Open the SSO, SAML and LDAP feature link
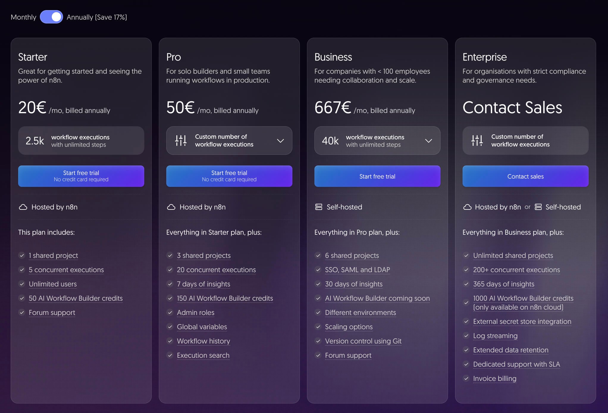The width and height of the screenshot is (608, 413). pyautogui.click(x=357, y=270)
